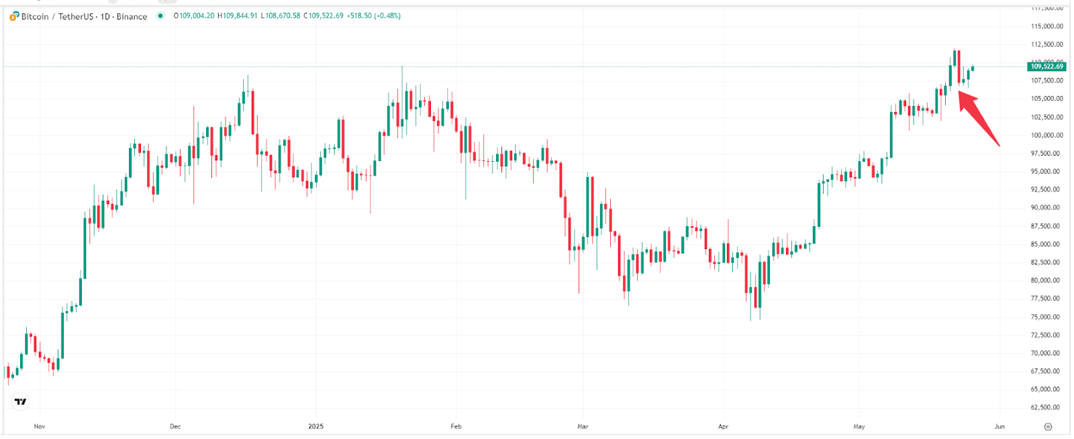Click the Binance exchange label
This screenshot has width=1074, height=439.
(x=131, y=16)
